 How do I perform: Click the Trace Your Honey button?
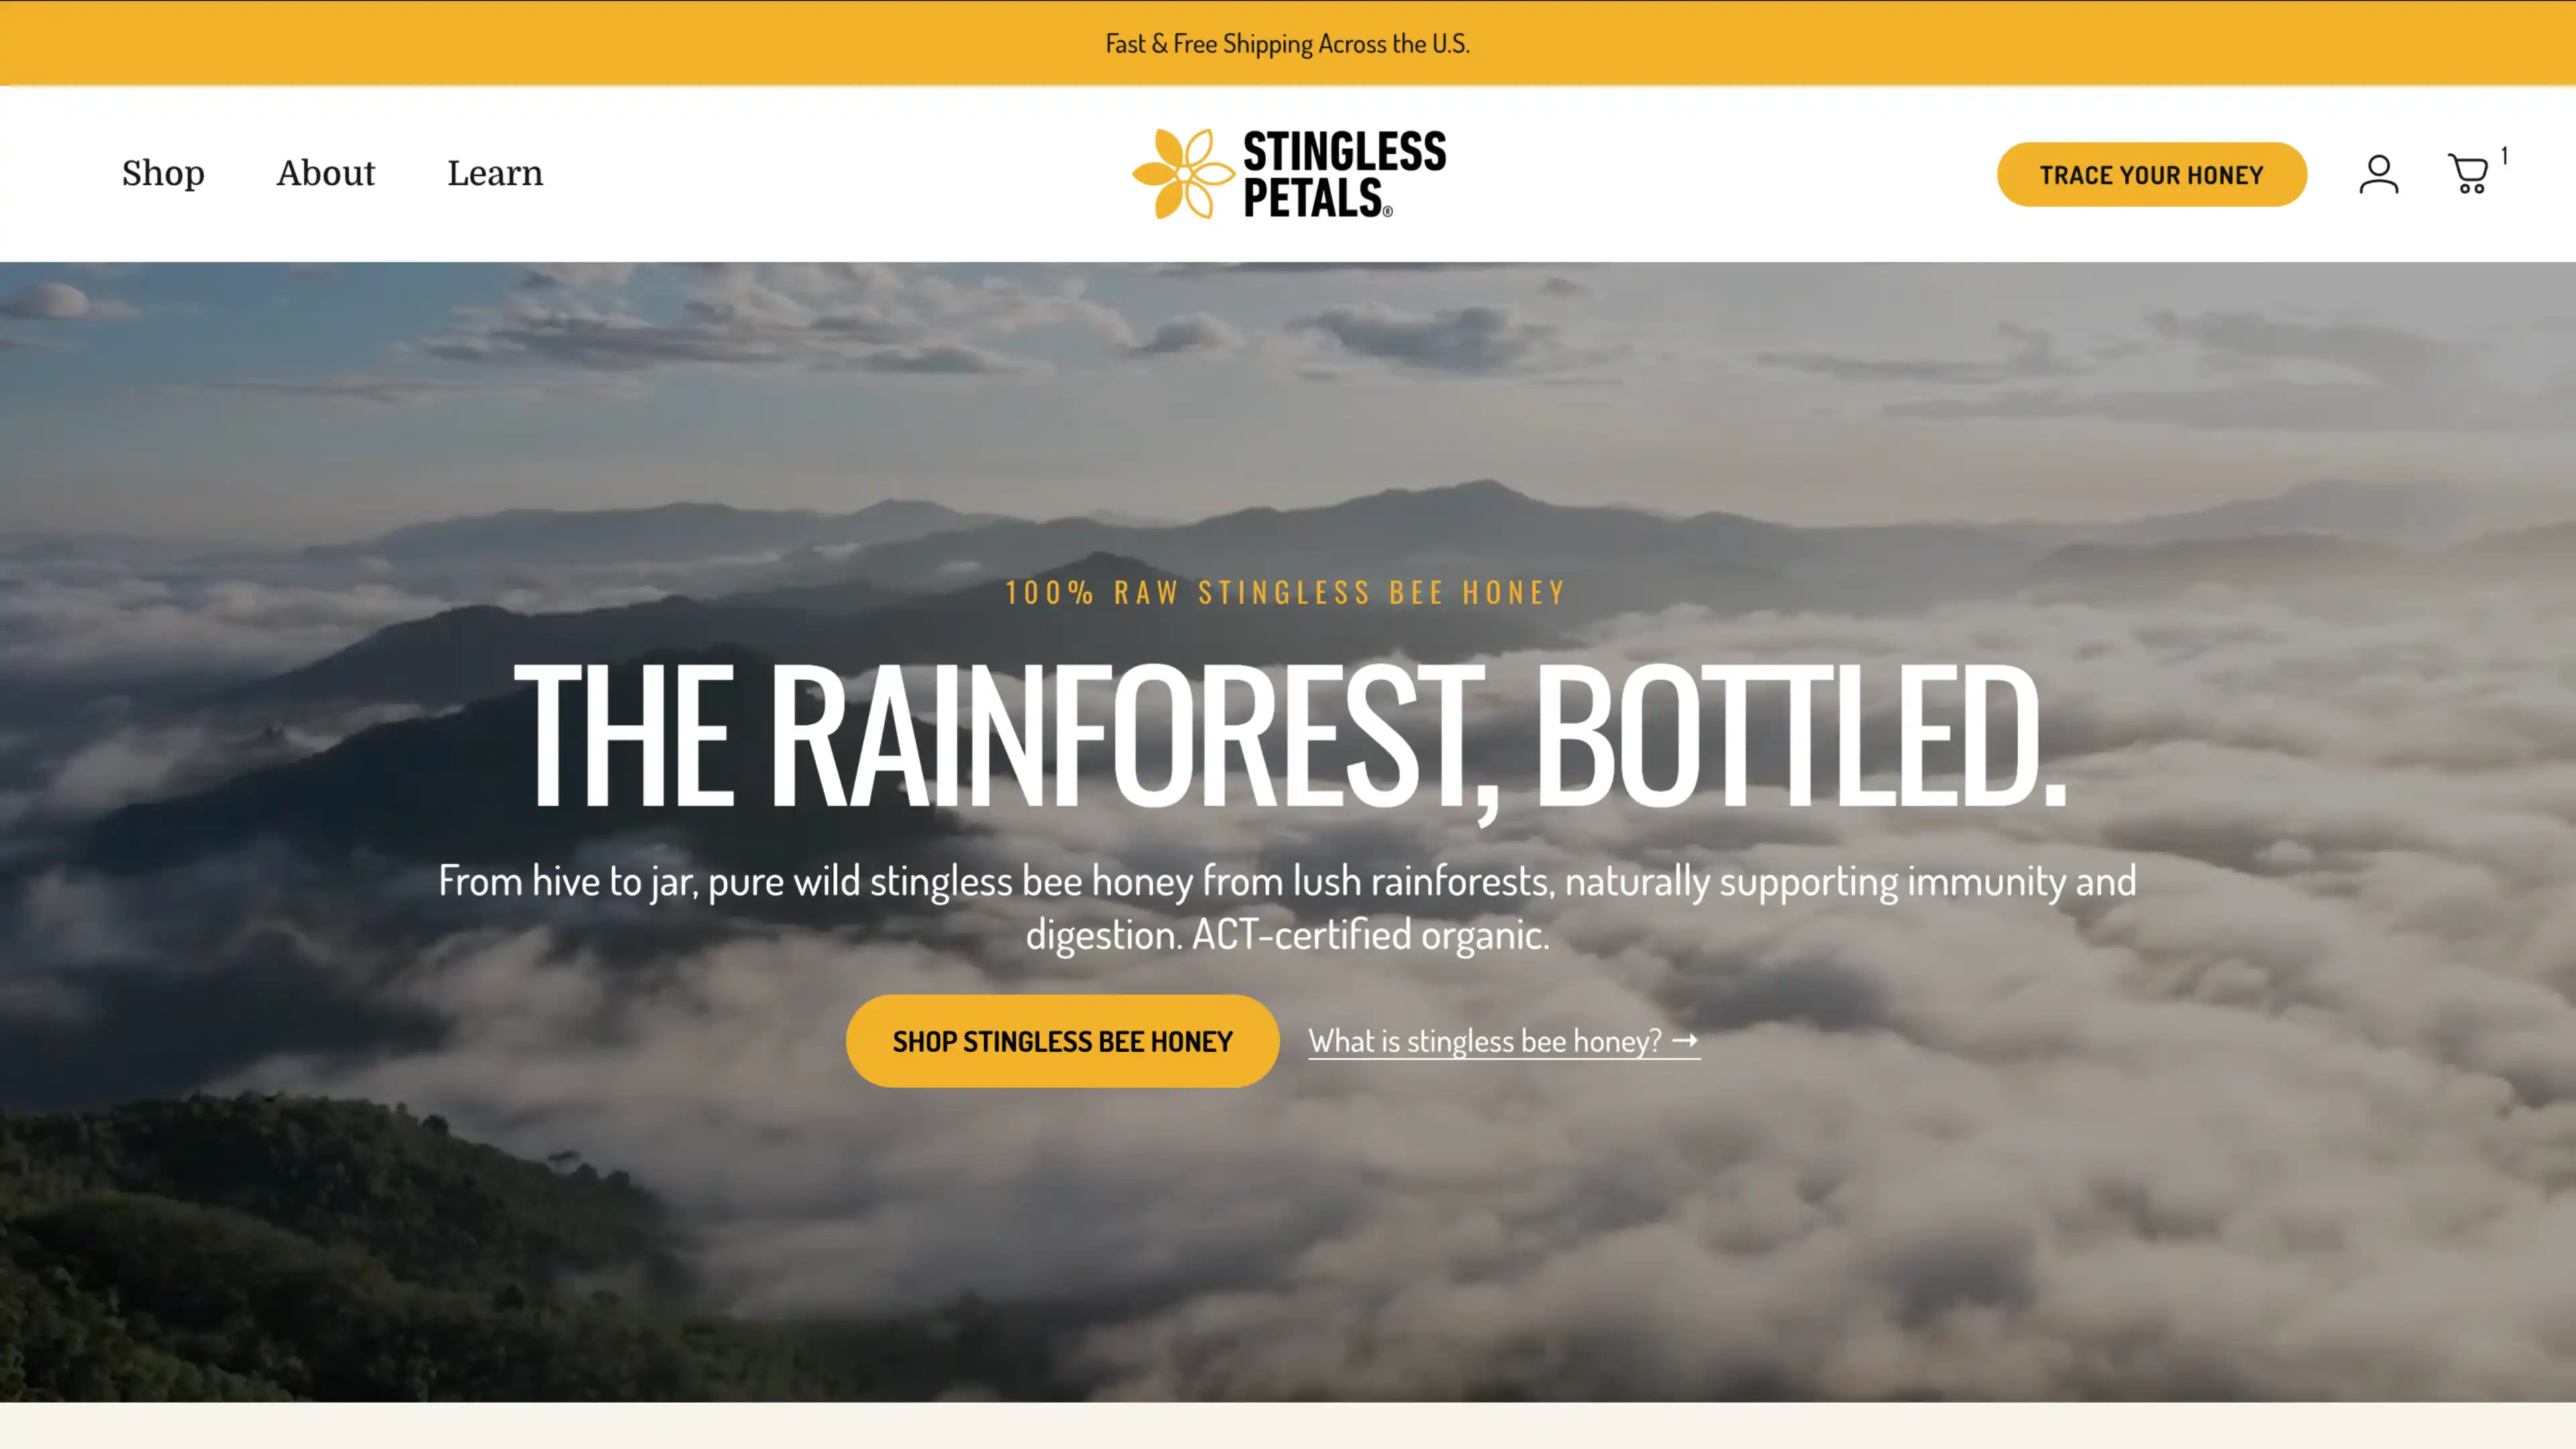click(2152, 174)
